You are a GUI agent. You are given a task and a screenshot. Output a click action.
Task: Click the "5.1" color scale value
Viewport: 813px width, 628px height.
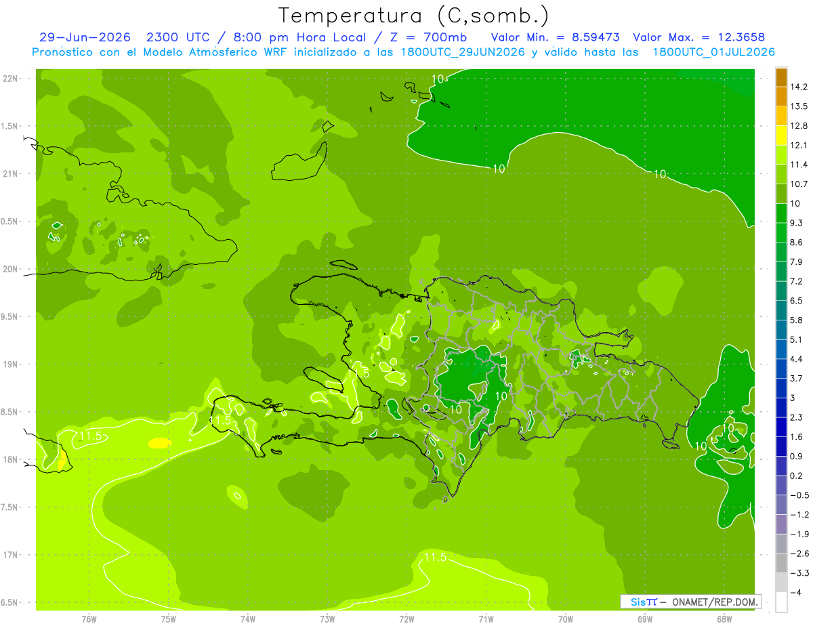tap(797, 339)
